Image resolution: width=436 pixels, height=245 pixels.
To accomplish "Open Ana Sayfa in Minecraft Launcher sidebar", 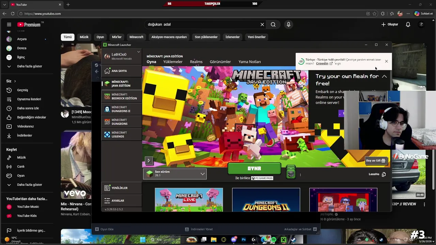I will pyautogui.click(x=122, y=71).
